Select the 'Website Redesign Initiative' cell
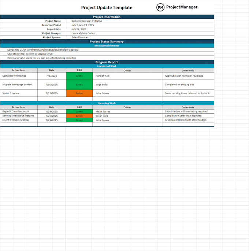 click(x=140, y=21)
